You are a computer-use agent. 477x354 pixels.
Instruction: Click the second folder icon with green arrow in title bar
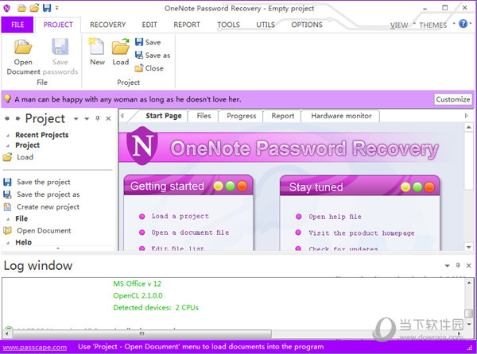point(34,8)
